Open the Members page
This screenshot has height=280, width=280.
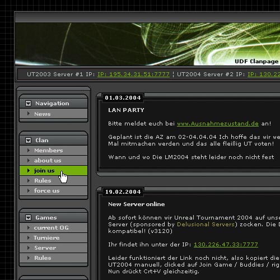[x=53, y=150]
